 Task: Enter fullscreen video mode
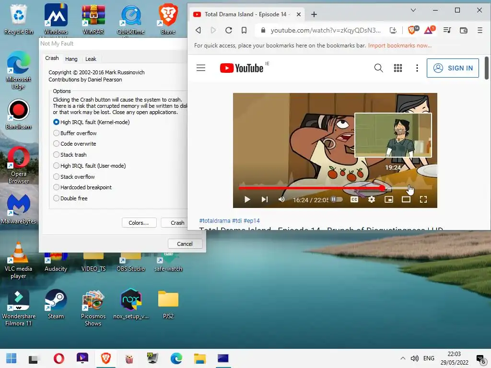[x=423, y=199]
